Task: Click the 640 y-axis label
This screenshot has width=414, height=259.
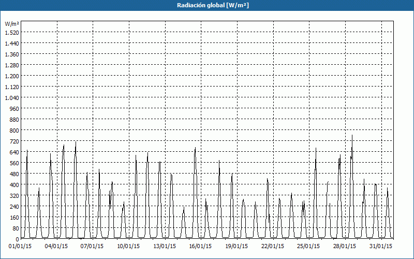Action: (x=14, y=152)
